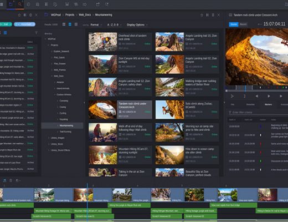Screen dimensions: 288x222
Task: Select Morning sun at camp site clip
Action: pyautogui.click(x=187, y=133)
